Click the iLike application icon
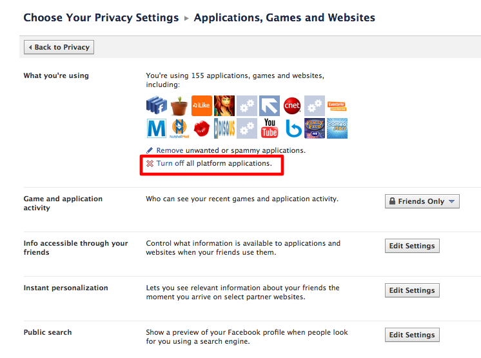Viewport: 481px width, 358px height. point(202,106)
